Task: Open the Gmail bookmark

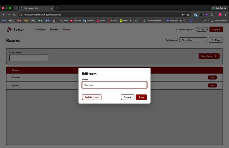Action: 64,21
